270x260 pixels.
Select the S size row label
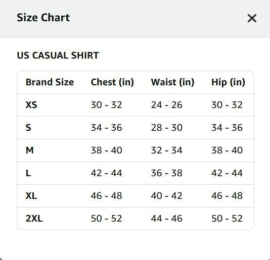pos(28,127)
